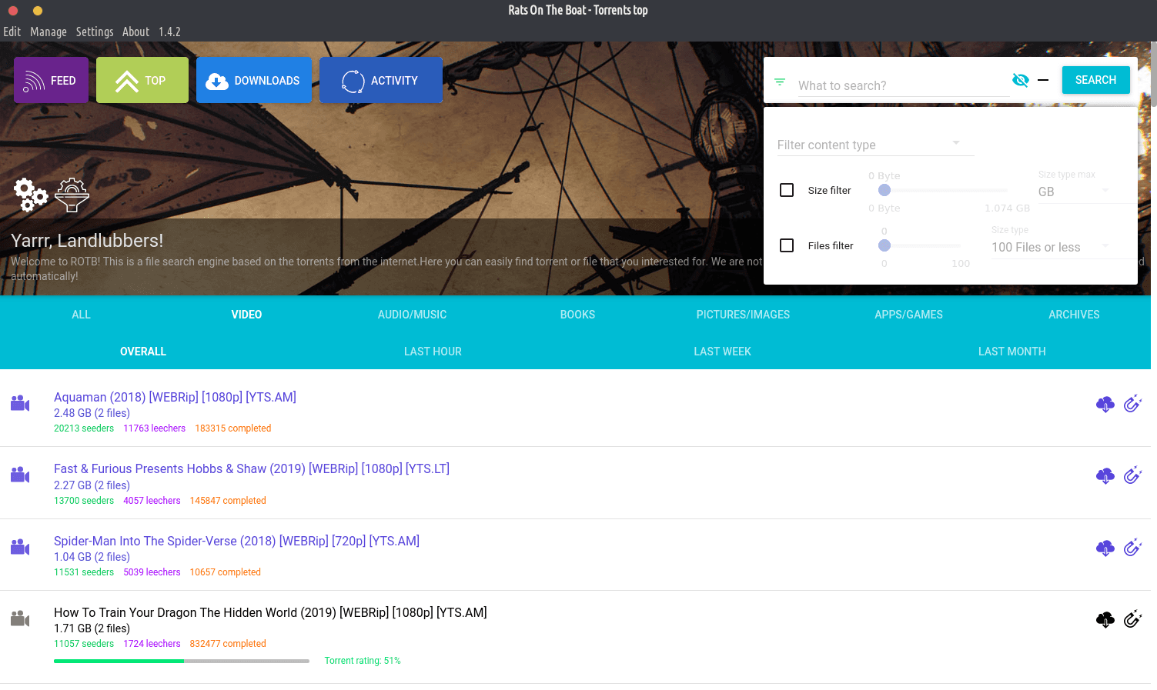The width and height of the screenshot is (1157, 690).
Task: Switch to the AUDIO/MUSIC tab
Action: pos(412,315)
